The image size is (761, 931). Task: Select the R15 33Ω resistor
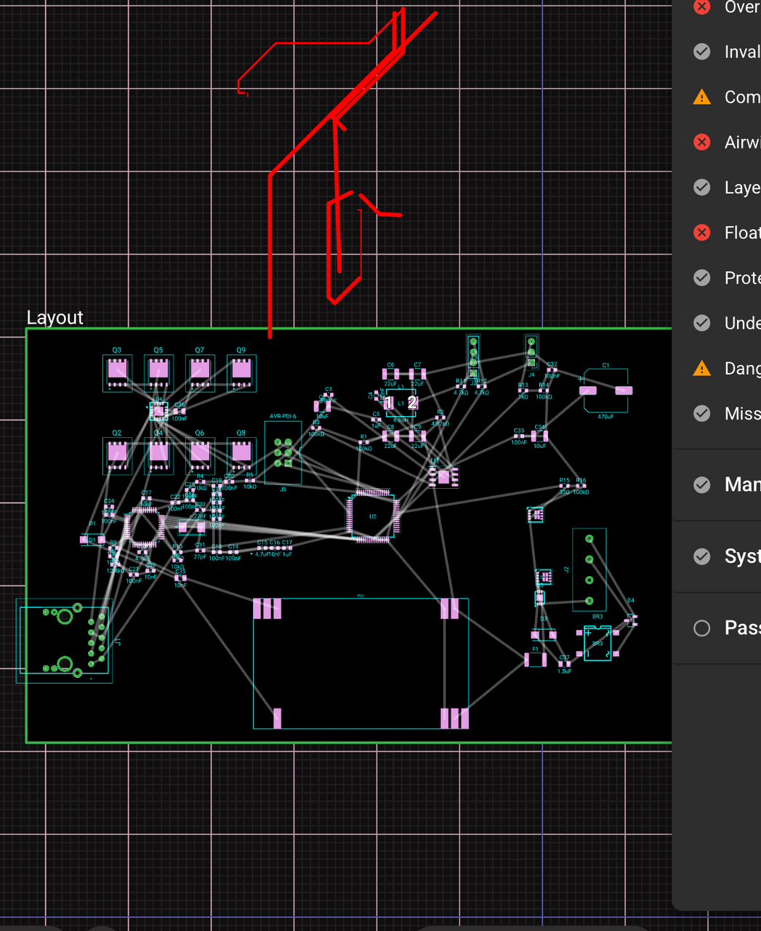point(565,486)
